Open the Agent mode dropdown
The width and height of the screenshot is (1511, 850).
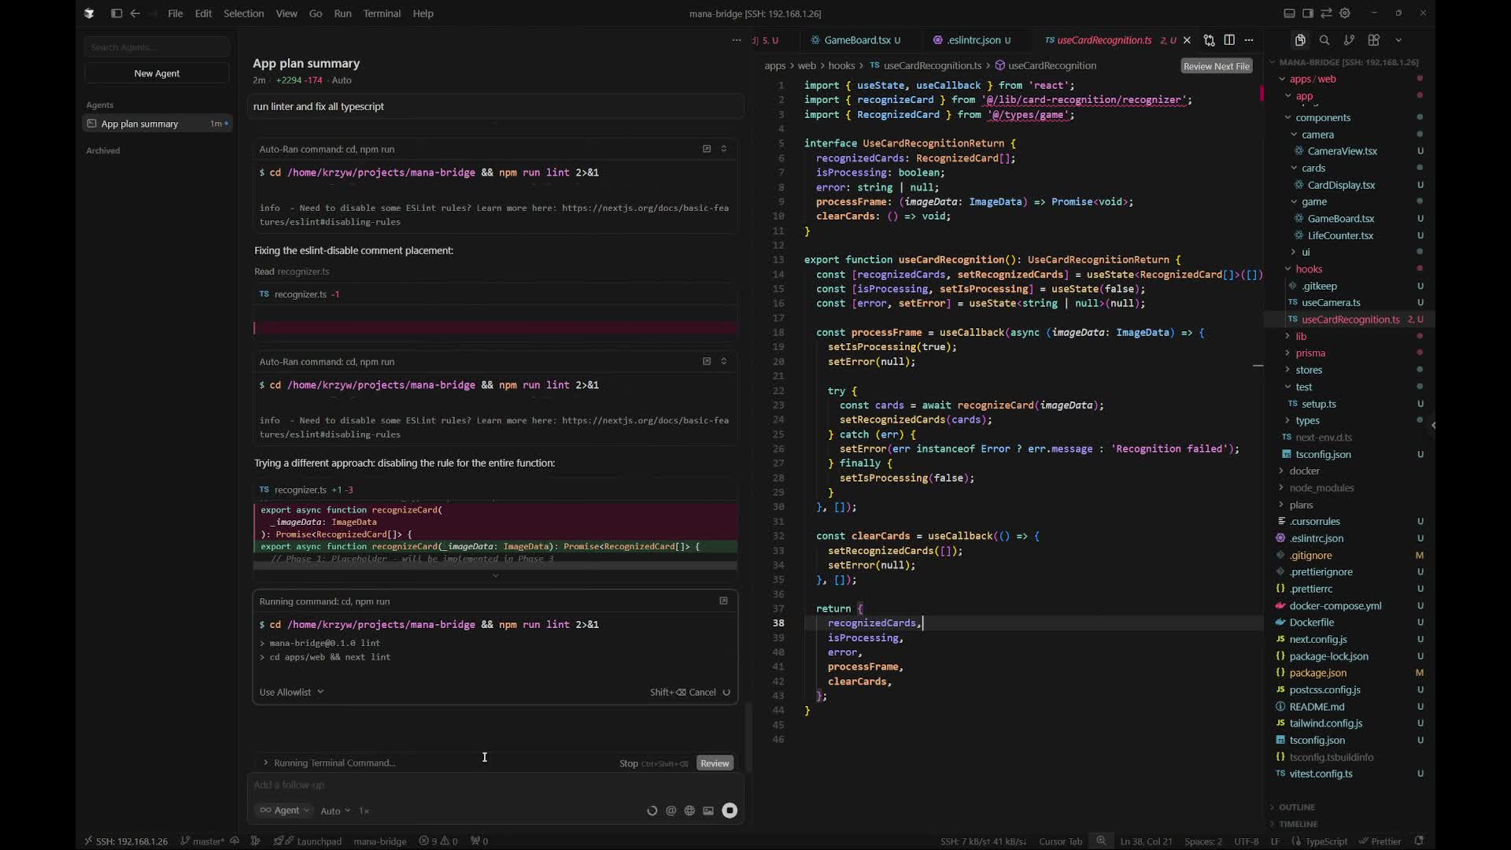click(286, 811)
